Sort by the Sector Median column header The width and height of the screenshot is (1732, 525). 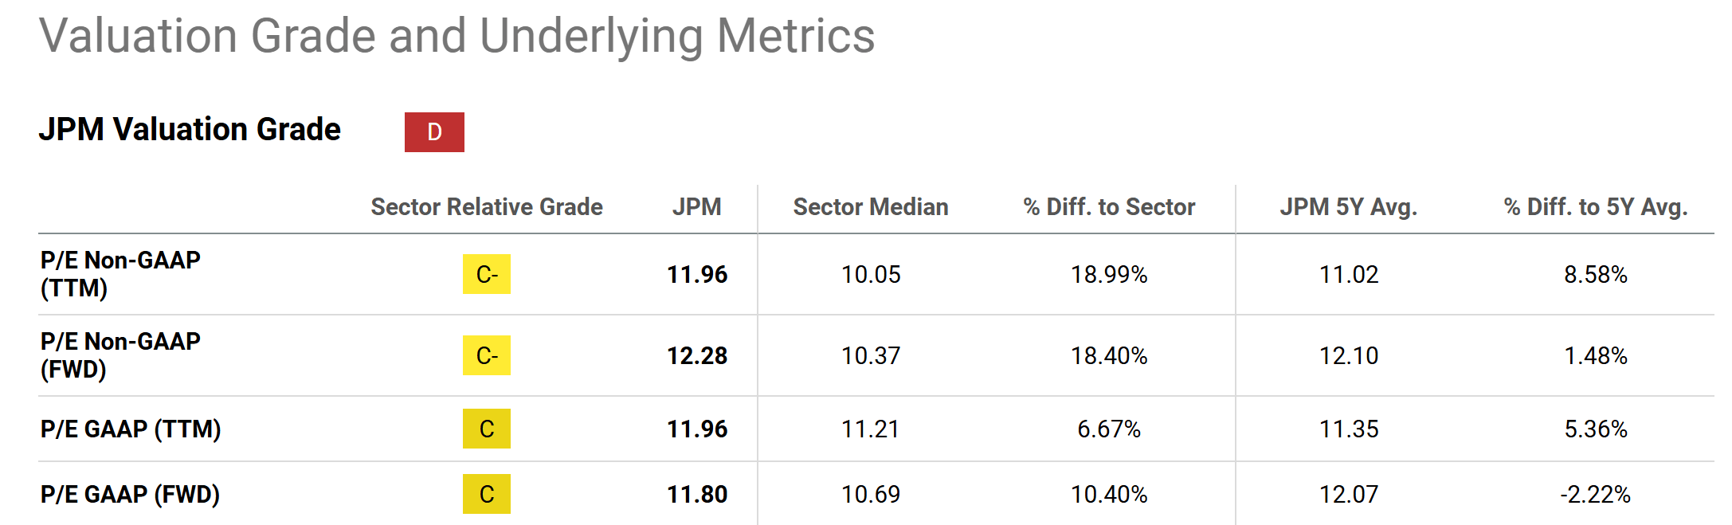tap(871, 207)
